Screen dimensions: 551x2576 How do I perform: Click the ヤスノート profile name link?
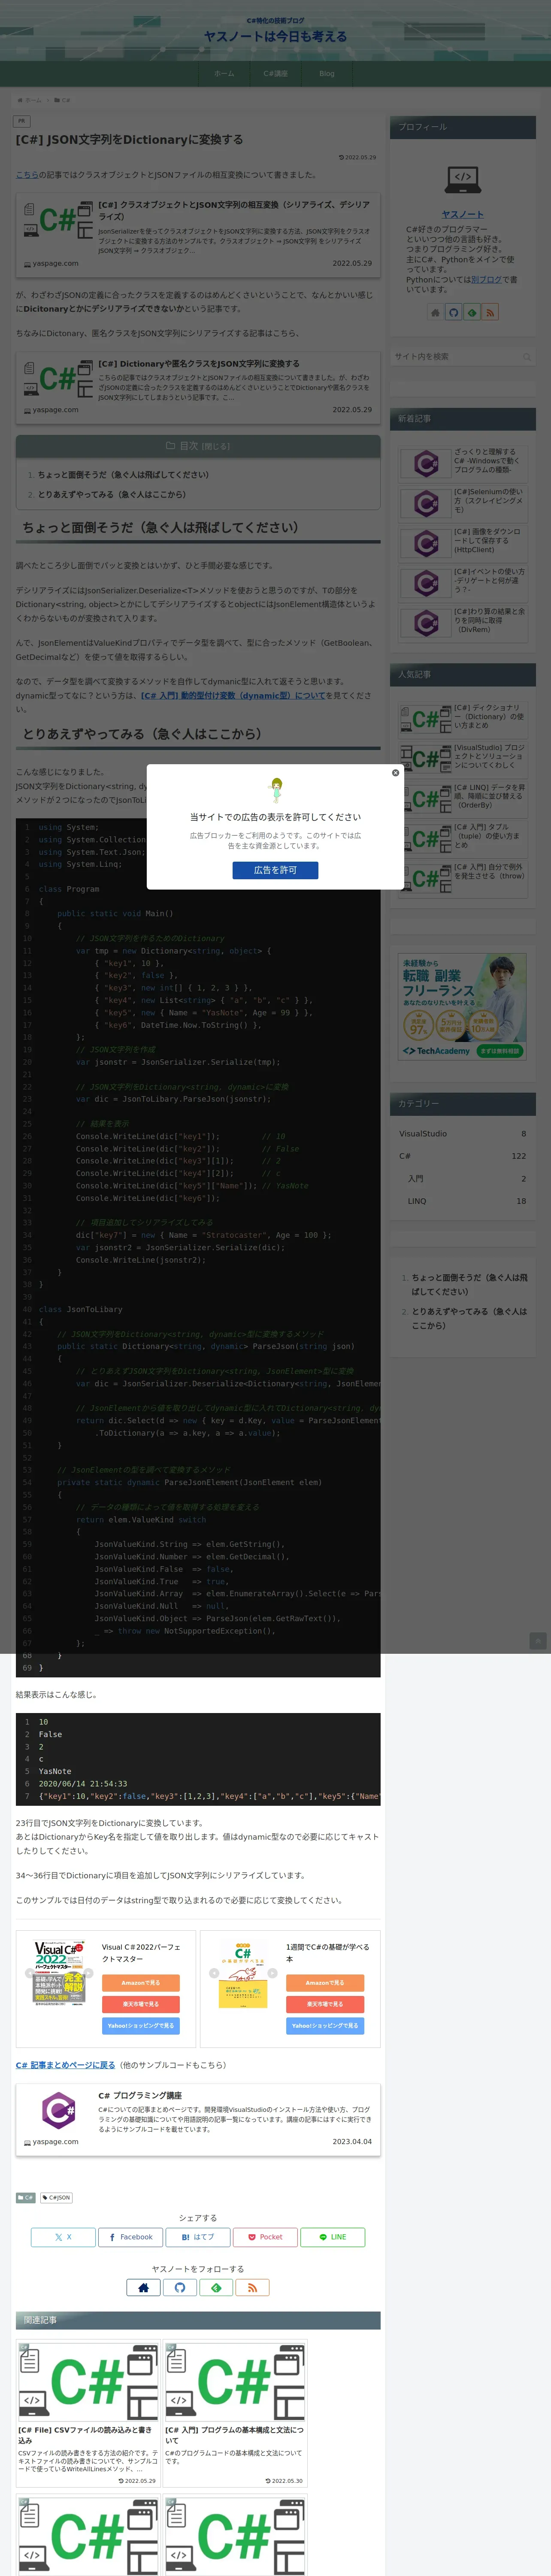tap(463, 214)
